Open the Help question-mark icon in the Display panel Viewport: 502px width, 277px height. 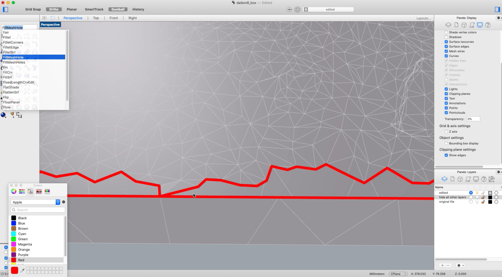(x=488, y=25)
